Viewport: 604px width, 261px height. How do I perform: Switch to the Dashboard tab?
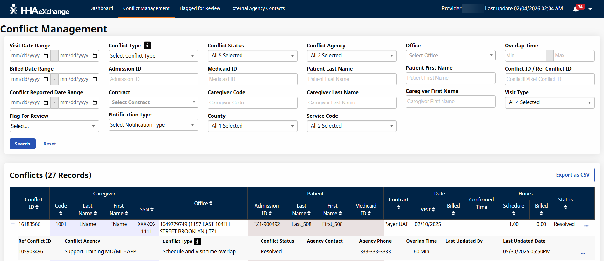(x=101, y=8)
